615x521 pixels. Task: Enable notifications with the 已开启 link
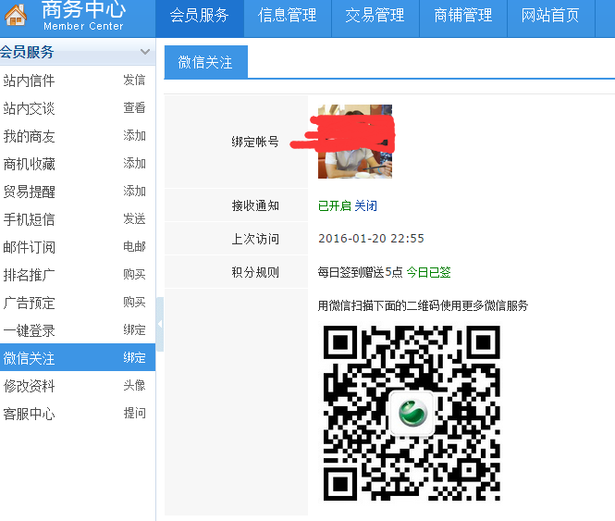pos(334,205)
